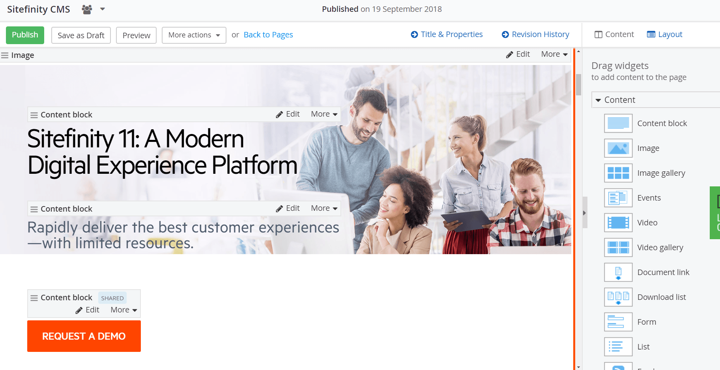
Task: Click the 'Drag widgets' panel heading
Action: coord(620,66)
